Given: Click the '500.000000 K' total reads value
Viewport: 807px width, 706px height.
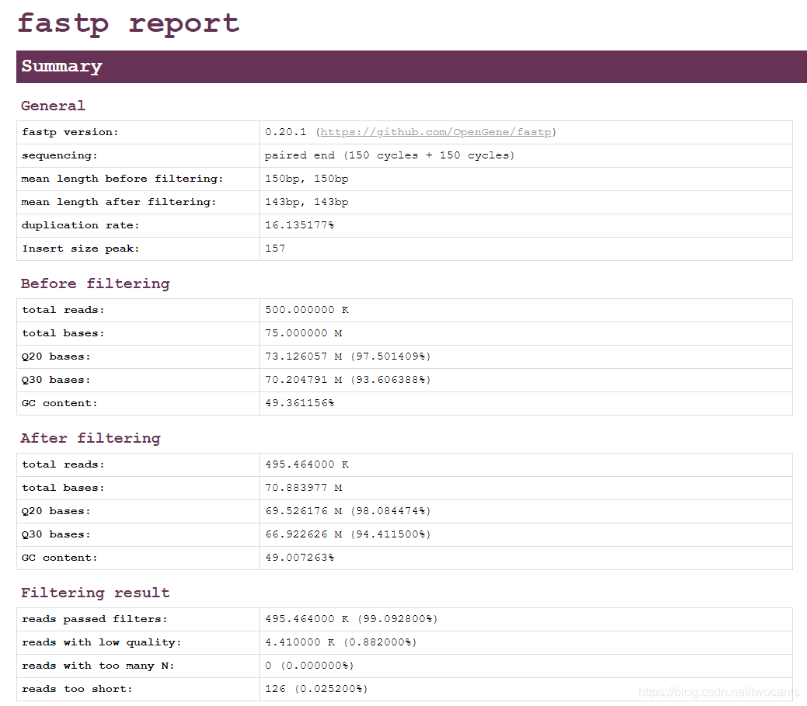Looking at the screenshot, I should click(307, 310).
